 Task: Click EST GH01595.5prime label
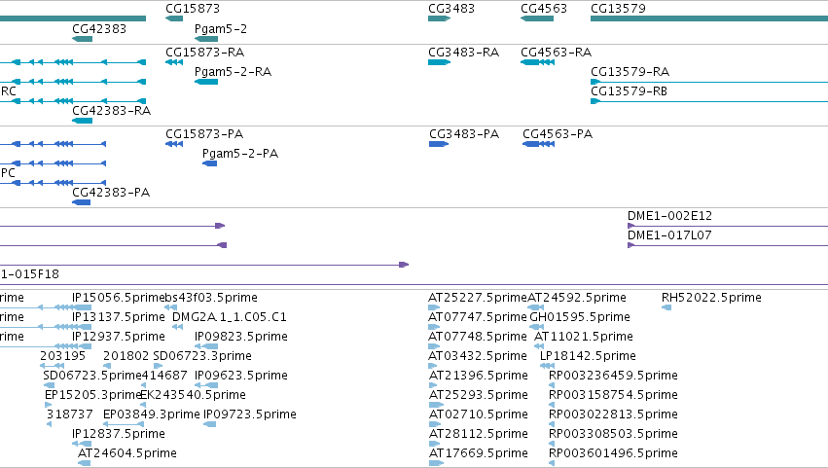pos(580,317)
